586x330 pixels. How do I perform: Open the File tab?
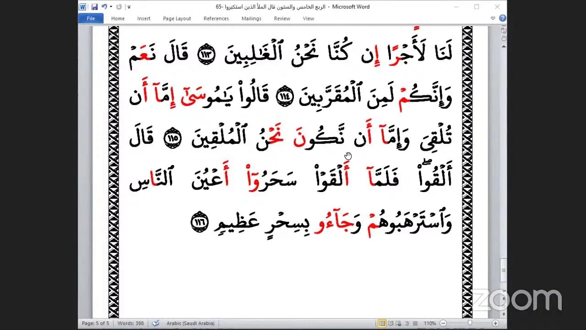[x=91, y=18]
